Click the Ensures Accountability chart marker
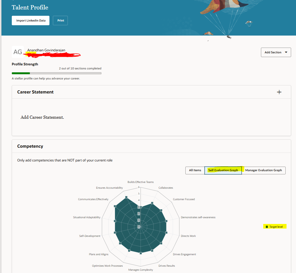Screen dimensions: 296x273 126,197
